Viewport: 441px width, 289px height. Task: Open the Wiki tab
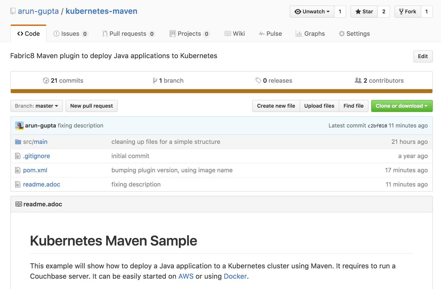coord(234,33)
